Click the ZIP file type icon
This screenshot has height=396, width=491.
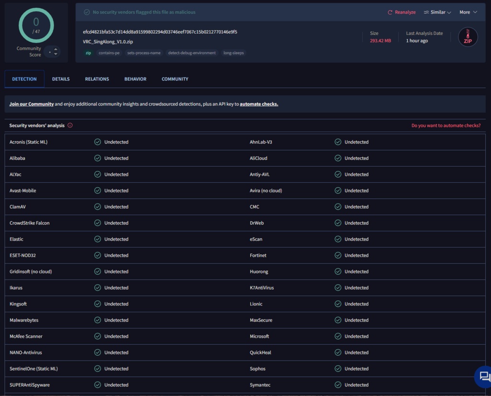468,37
